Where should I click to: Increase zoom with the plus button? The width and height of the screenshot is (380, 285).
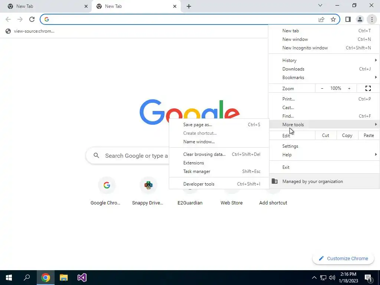pos(349,88)
